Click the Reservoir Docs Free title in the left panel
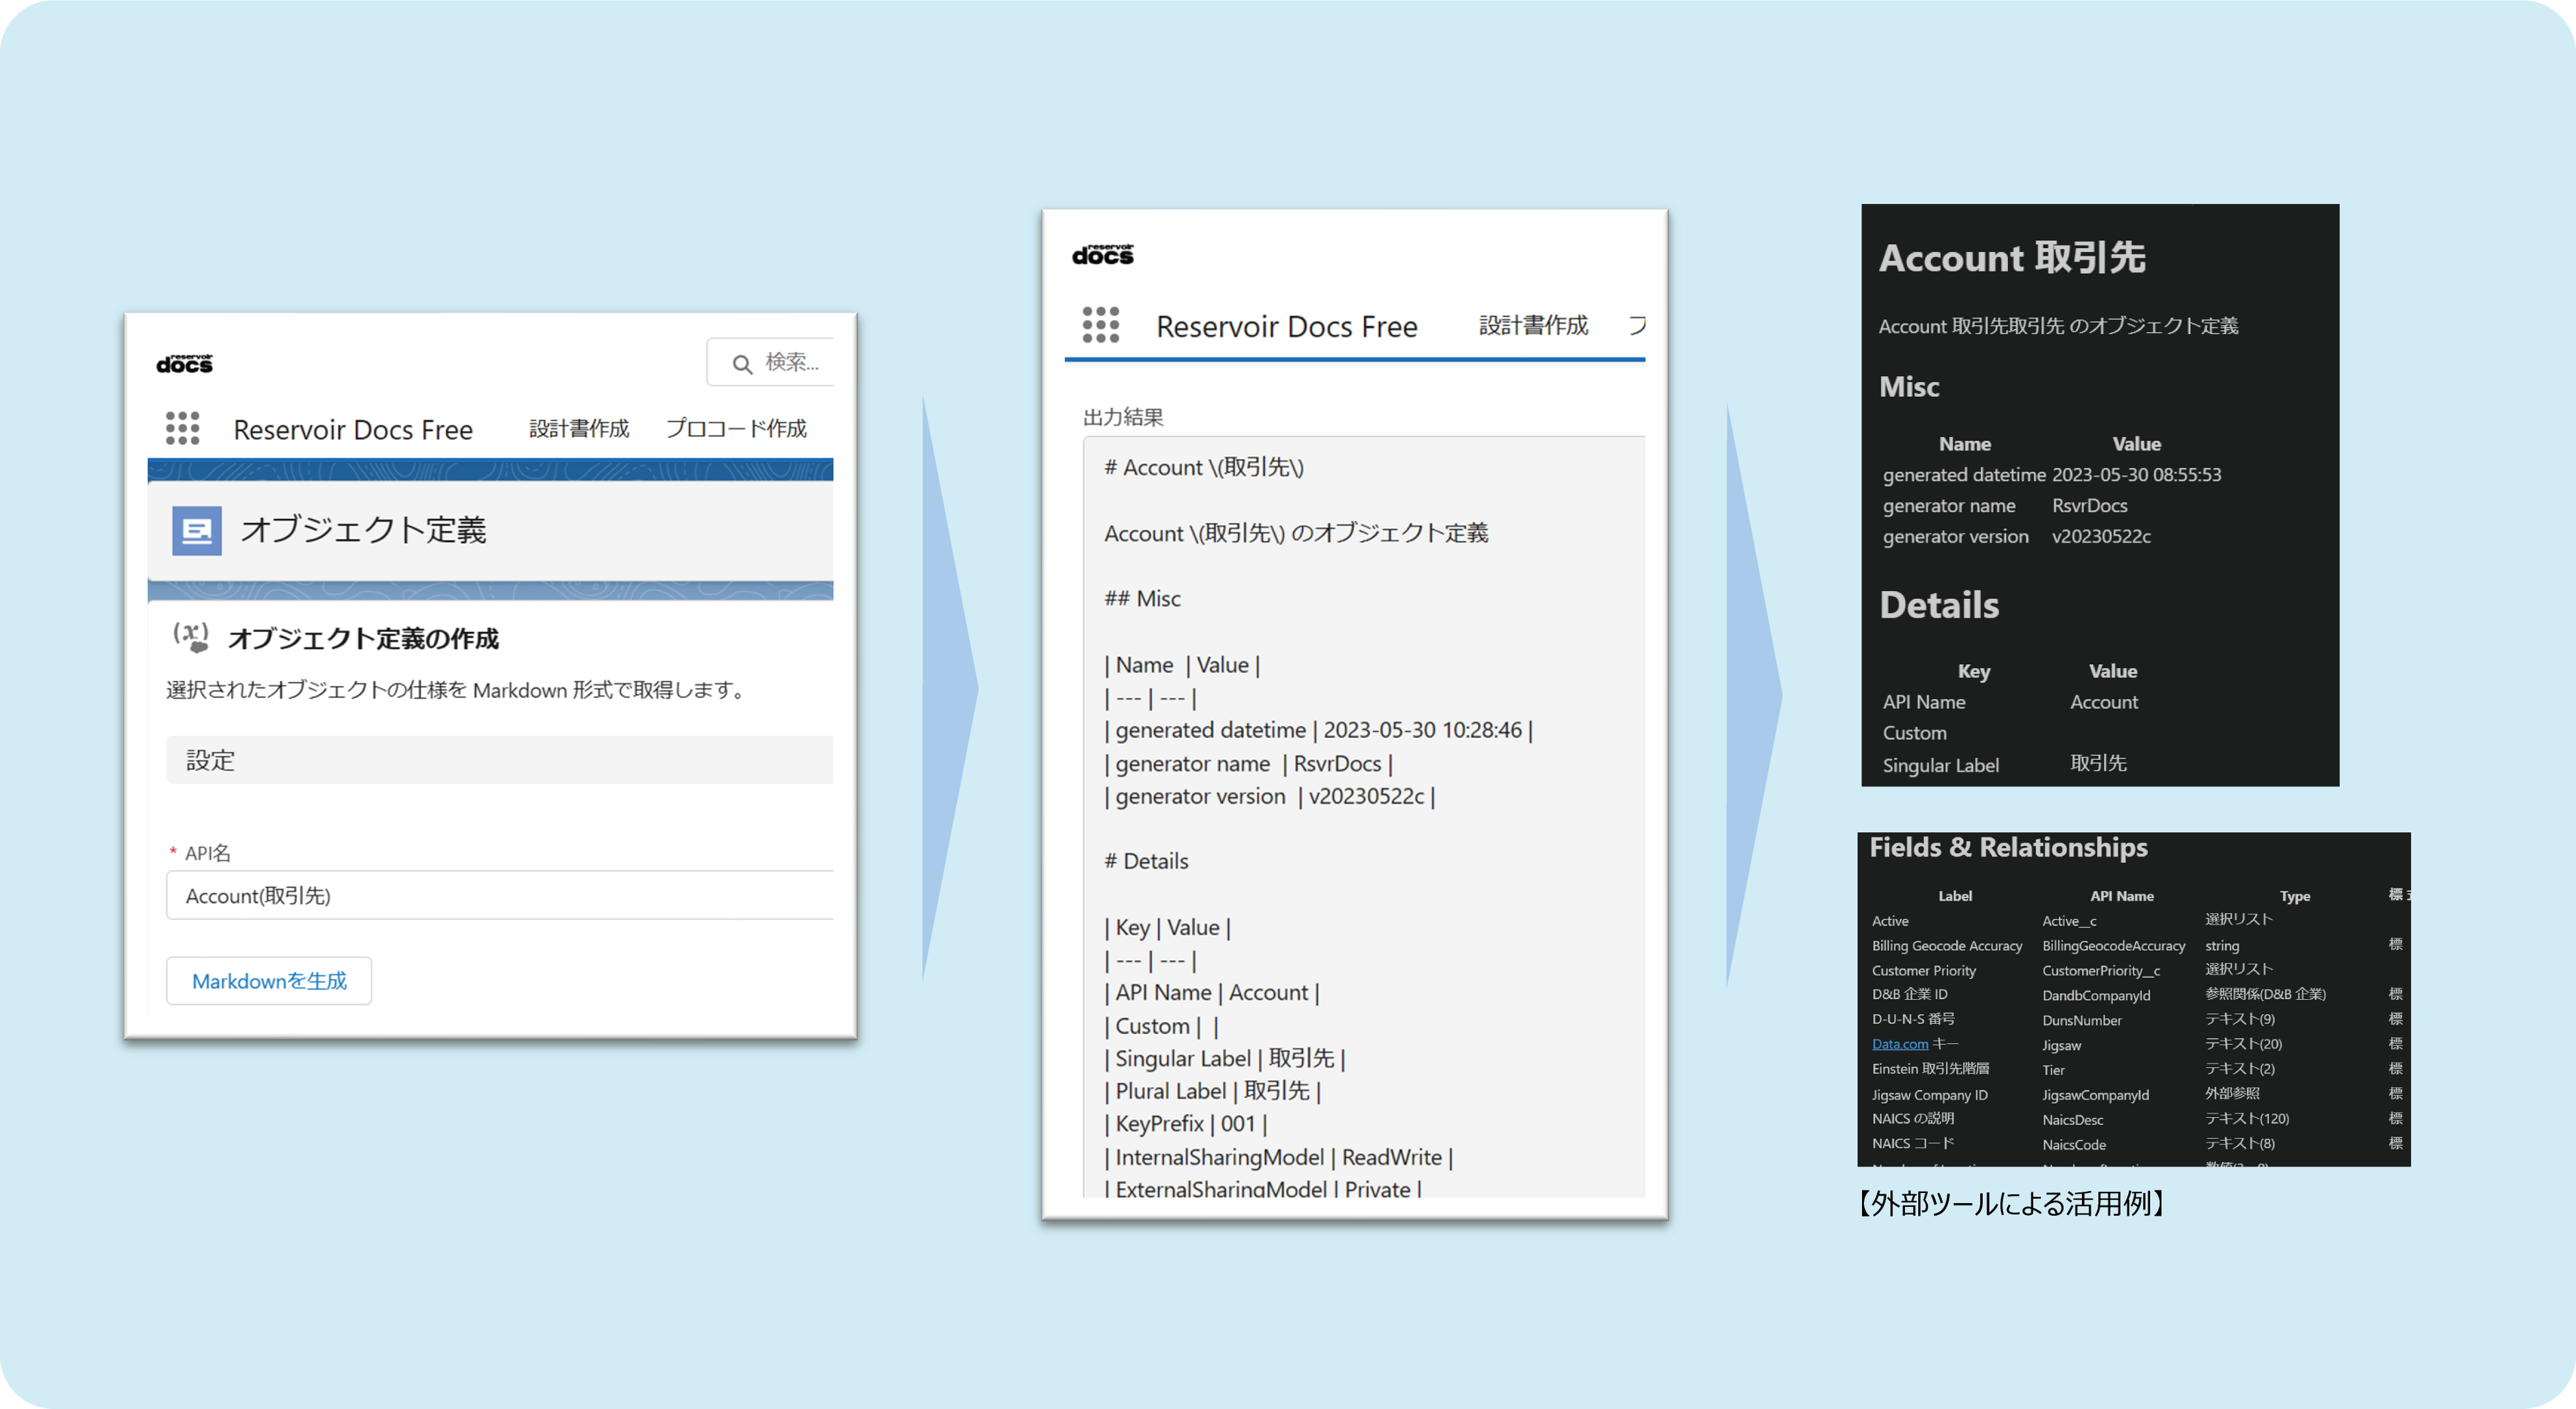2576x1409 pixels. (353, 430)
